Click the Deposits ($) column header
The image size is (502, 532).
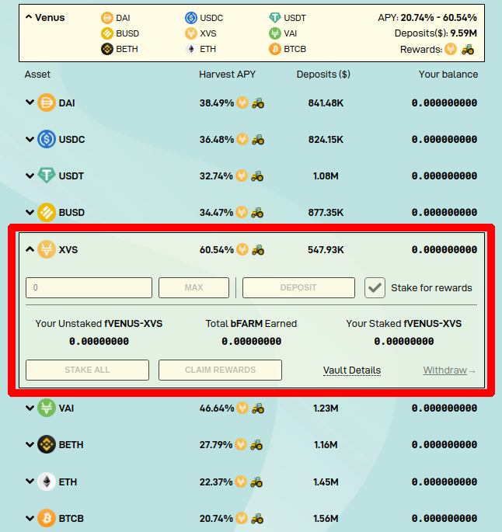(323, 75)
